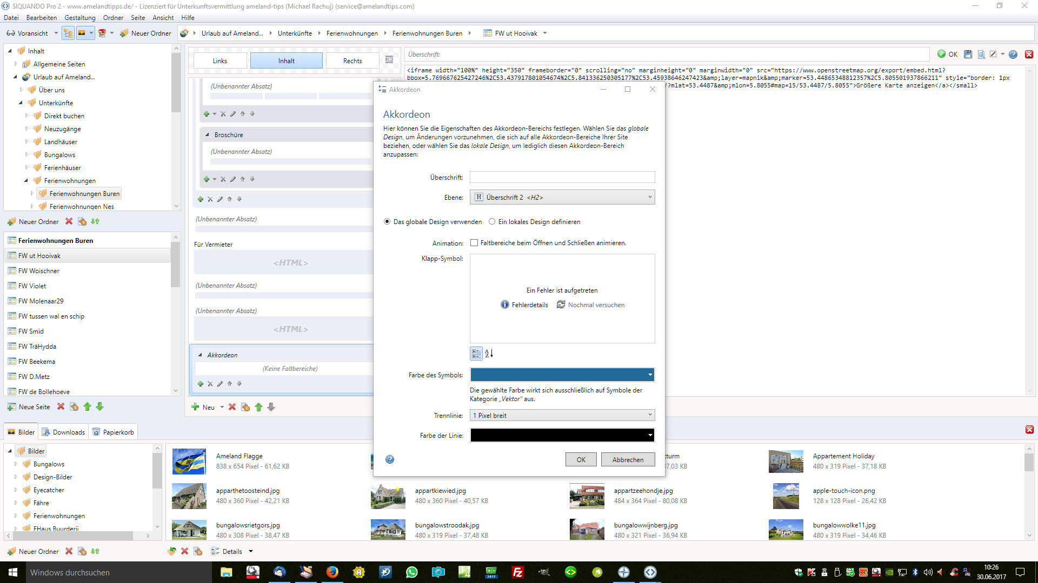This screenshot has width=1038, height=583.
Task: Click the A-Z sort icon below symbol list
Action: (489, 354)
